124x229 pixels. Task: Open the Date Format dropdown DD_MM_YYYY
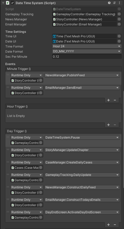(x=87, y=51)
